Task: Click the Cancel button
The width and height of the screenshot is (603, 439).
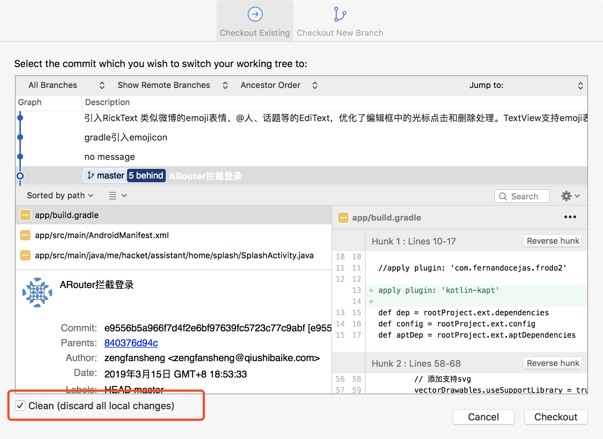Action: (x=484, y=417)
